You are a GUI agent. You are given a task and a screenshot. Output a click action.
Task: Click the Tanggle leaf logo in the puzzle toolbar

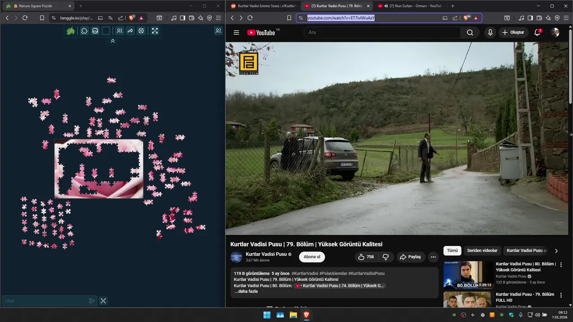[71, 31]
